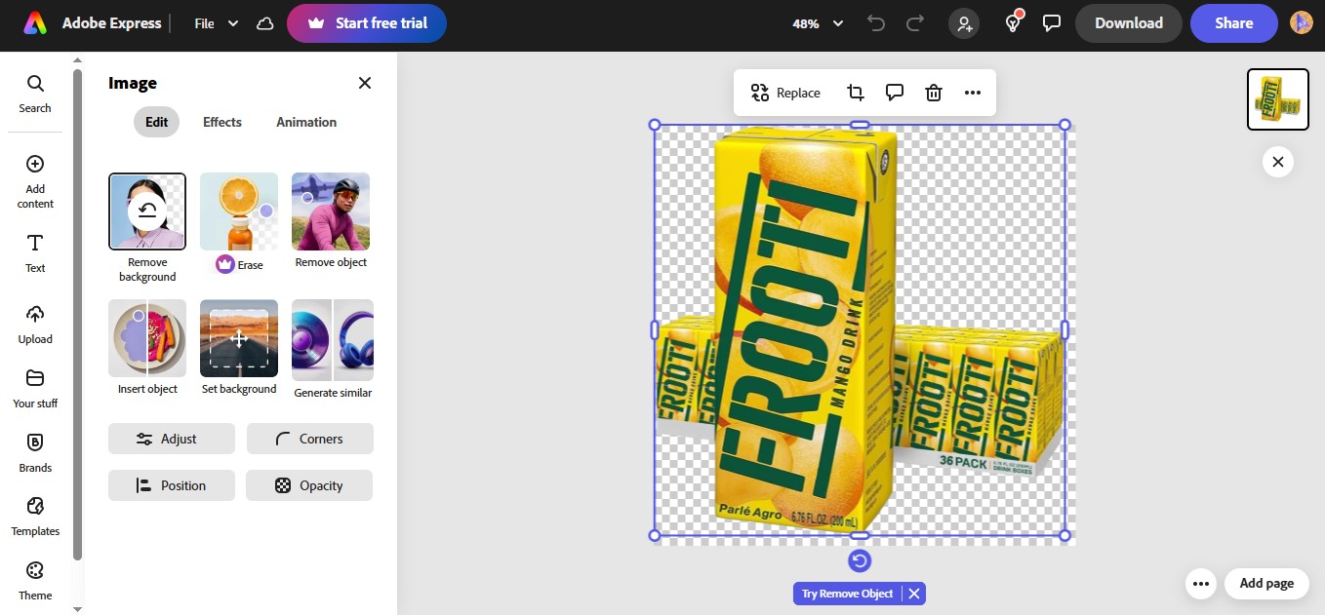This screenshot has width=1325, height=615.
Task: Open the Erase tool
Action: coord(238,211)
